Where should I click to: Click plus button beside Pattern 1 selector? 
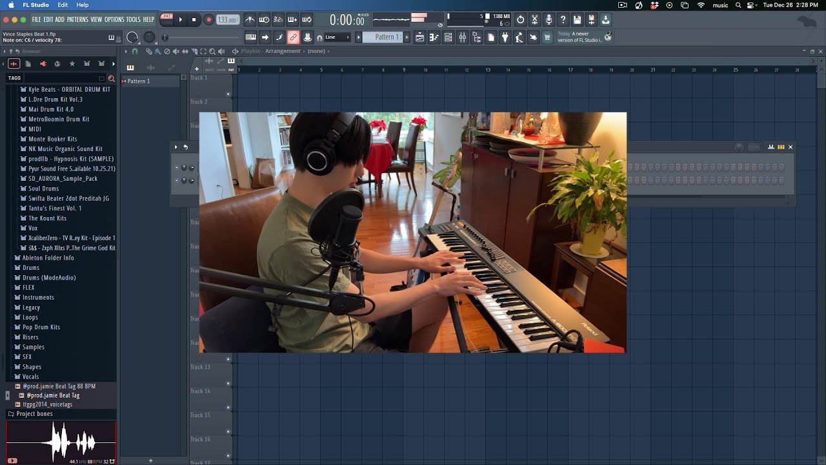407,37
